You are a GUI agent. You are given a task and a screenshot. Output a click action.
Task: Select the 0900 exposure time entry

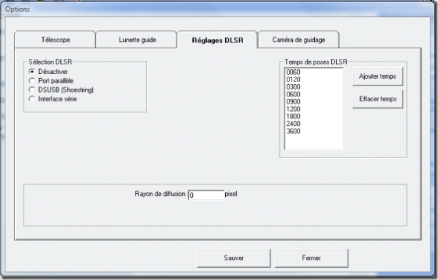[294, 101]
